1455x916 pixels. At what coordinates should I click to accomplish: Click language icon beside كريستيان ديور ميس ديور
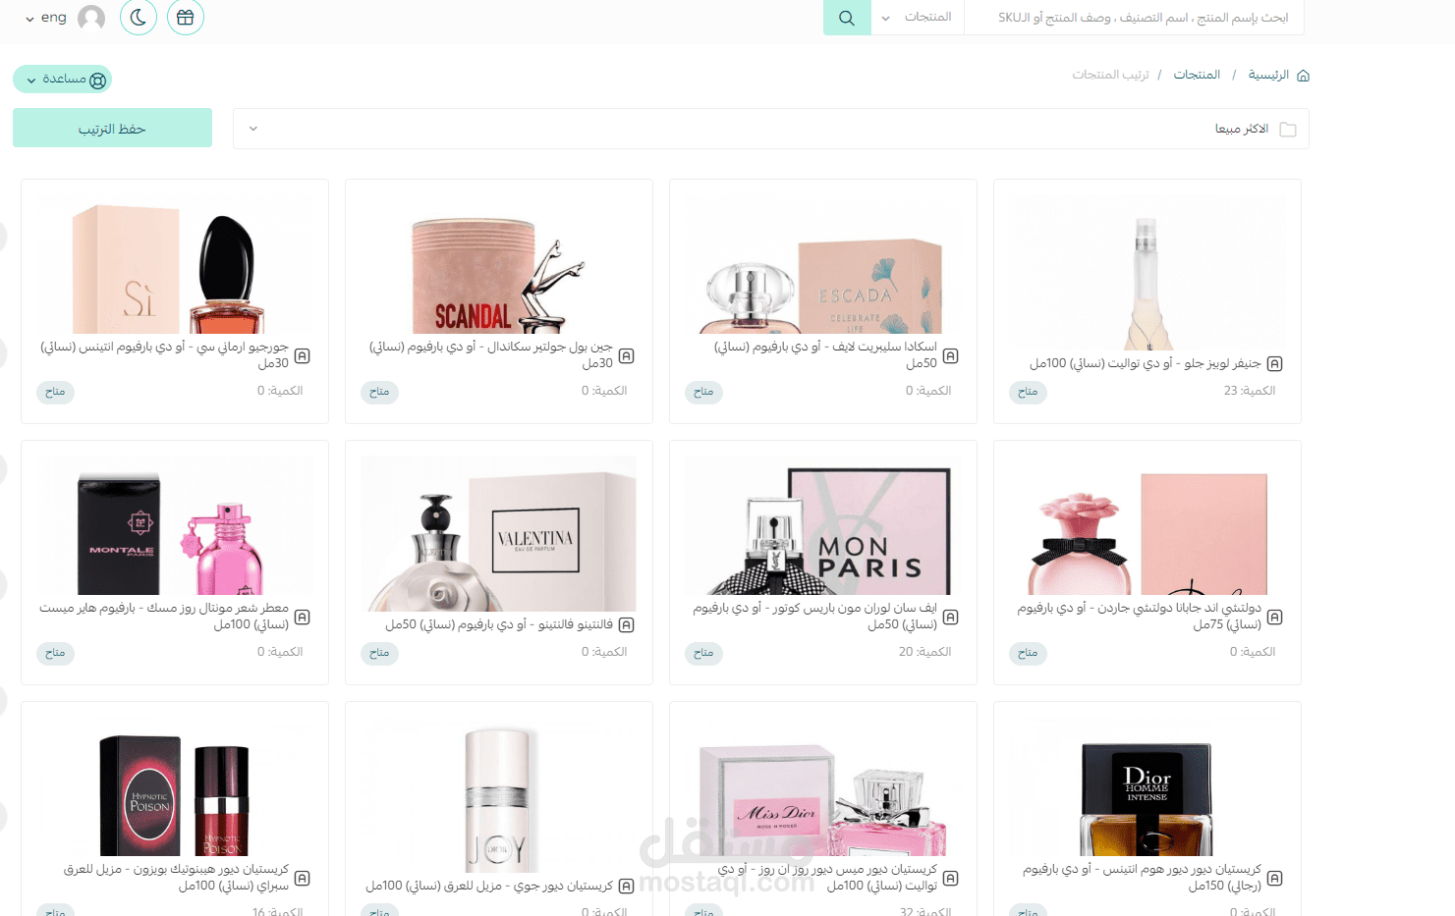[951, 878]
